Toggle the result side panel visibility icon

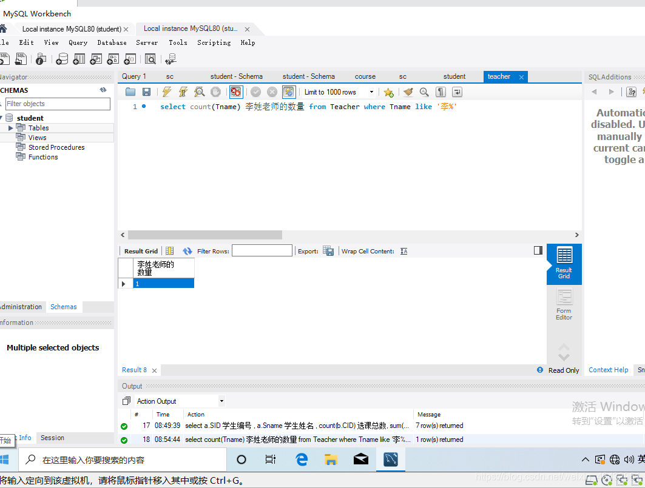[538, 250]
